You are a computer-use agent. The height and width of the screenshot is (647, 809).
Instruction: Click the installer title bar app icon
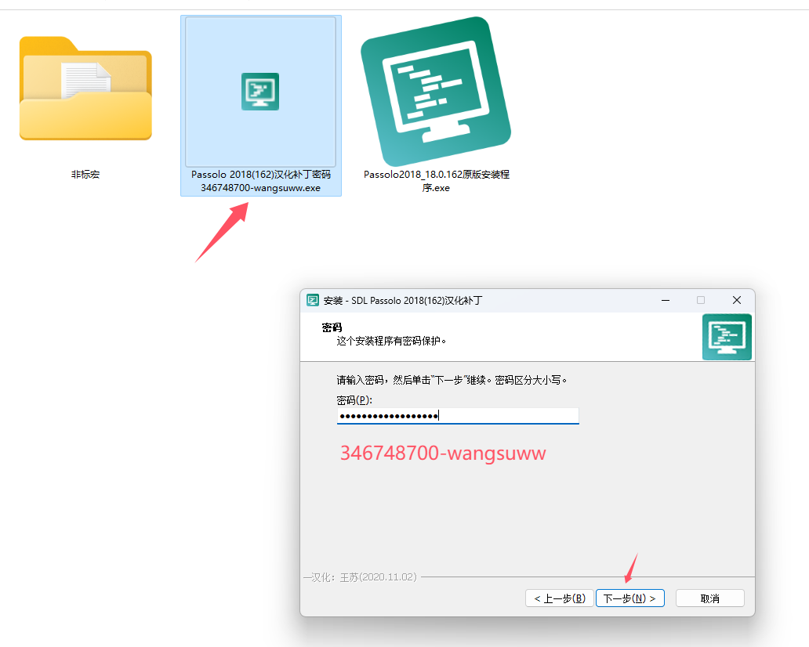tap(313, 300)
